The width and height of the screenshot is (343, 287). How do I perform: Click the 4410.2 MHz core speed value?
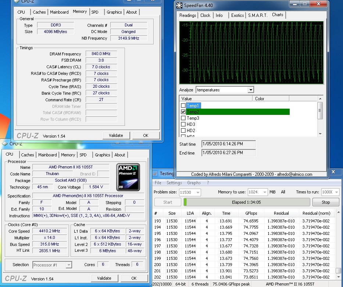(50, 231)
